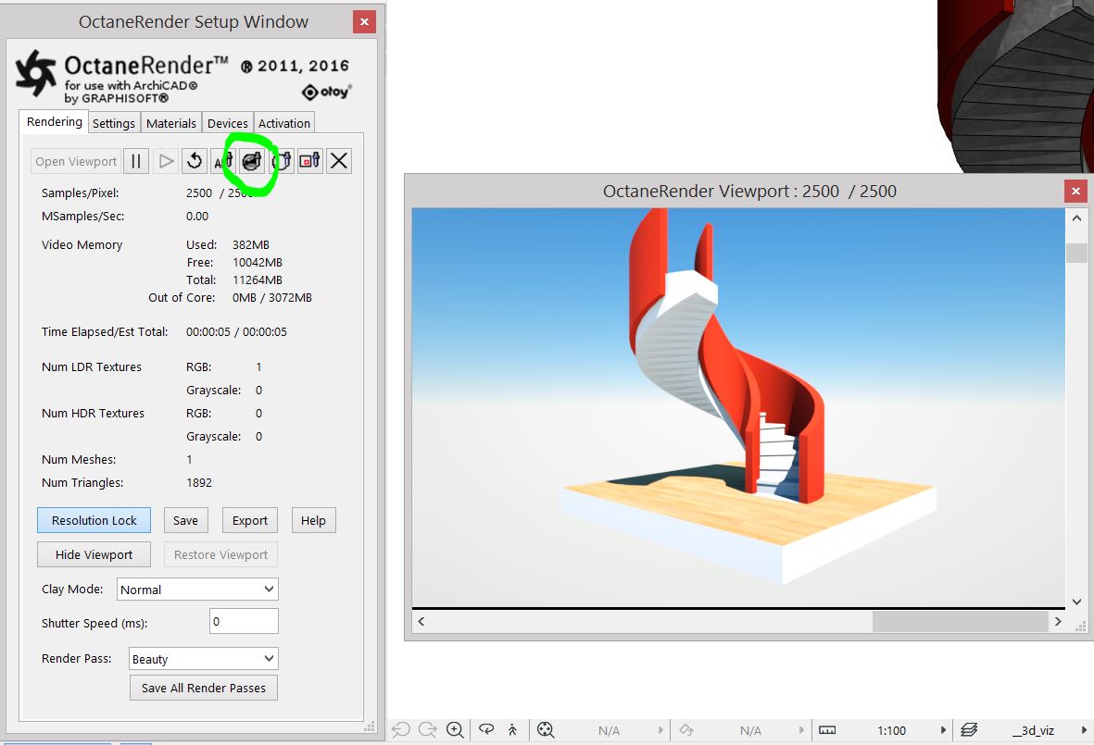
Task: Click the Hide Viewport button
Action: click(x=94, y=554)
